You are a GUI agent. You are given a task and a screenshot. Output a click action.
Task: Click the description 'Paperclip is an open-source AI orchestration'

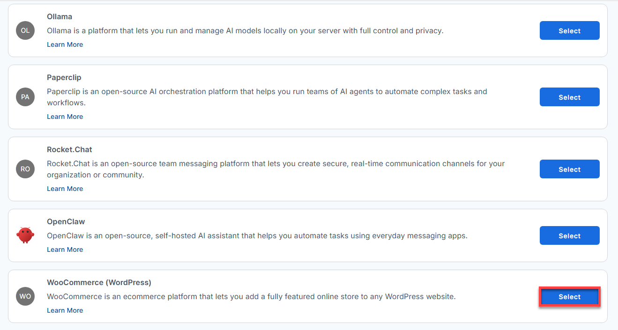[x=267, y=97]
